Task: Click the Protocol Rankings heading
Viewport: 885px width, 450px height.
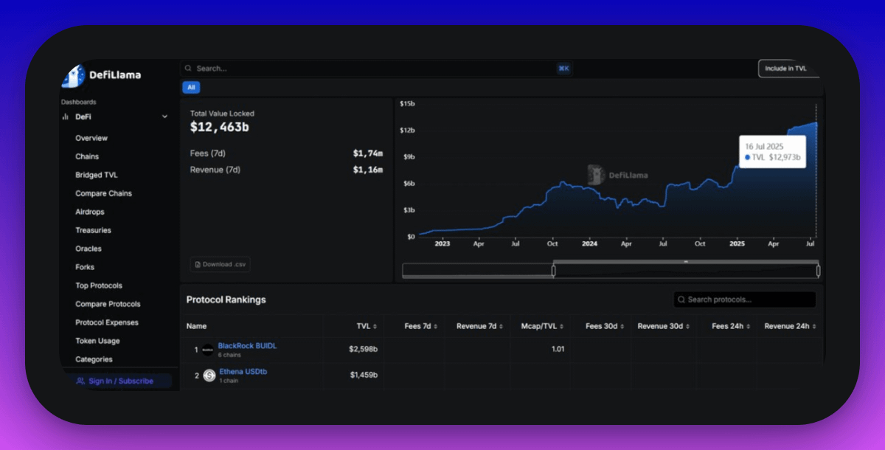Action: (x=226, y=300)
